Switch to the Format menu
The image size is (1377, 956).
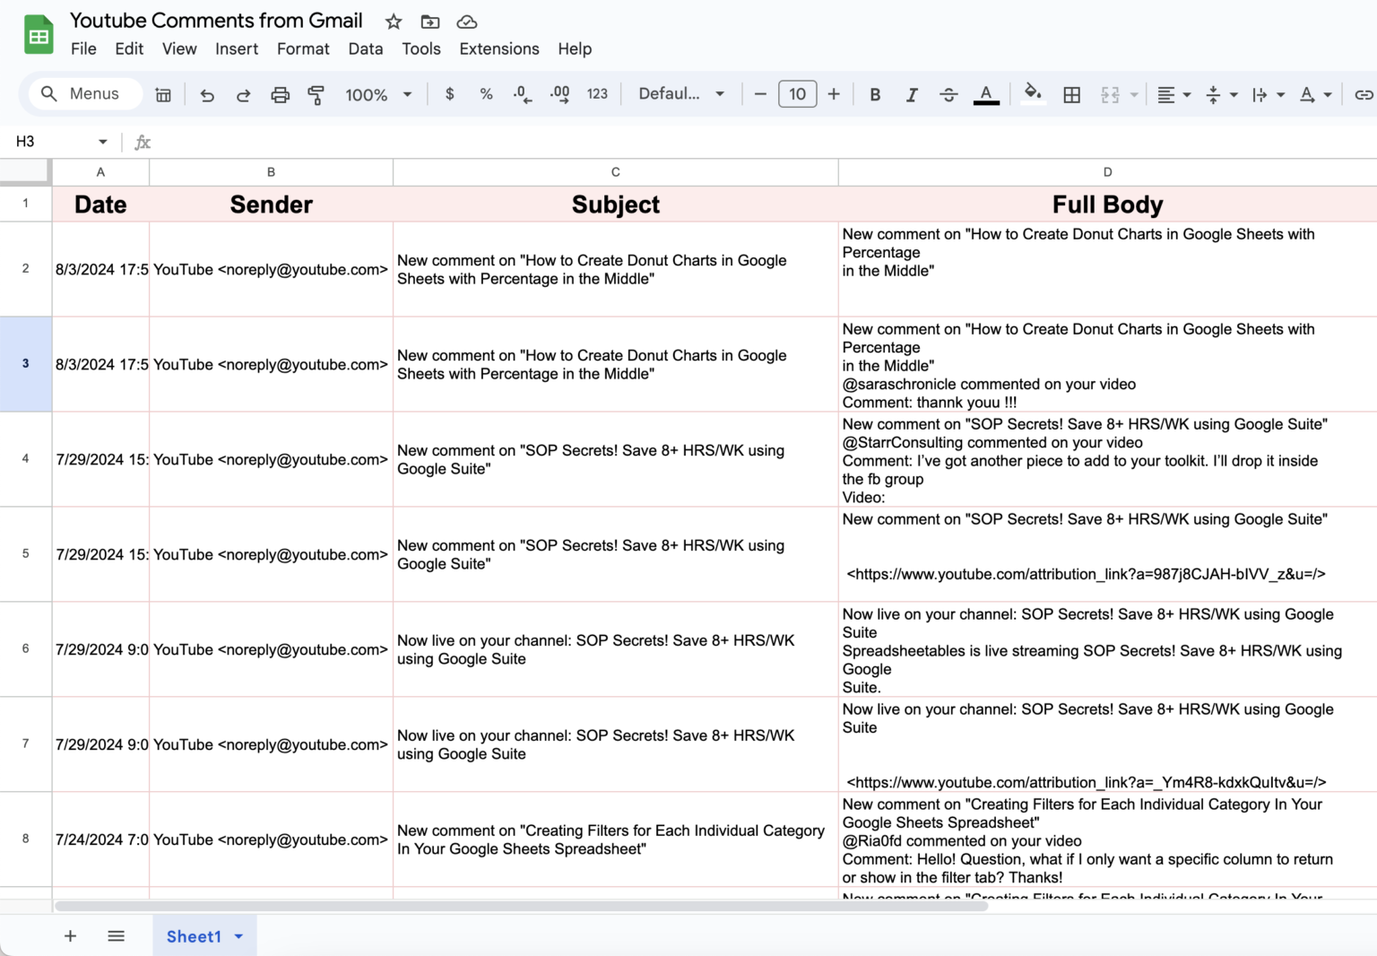[x=303, y=48]
